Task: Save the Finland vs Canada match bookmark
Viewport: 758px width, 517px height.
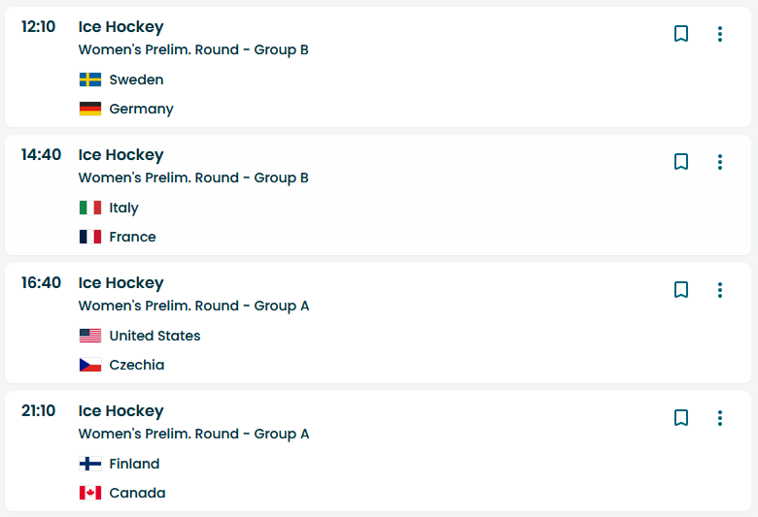Action: (681, 418)
